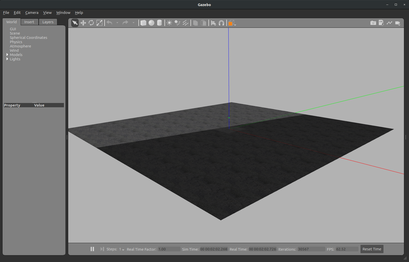Switch to the Insert tab
This screenshot has height=262, width=409.
(29, 22)
